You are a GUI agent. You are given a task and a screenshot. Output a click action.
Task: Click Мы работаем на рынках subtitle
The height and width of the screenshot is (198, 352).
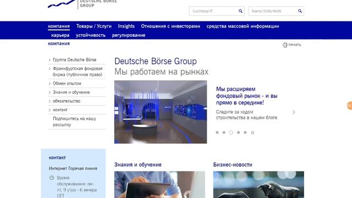coord(161,72)
